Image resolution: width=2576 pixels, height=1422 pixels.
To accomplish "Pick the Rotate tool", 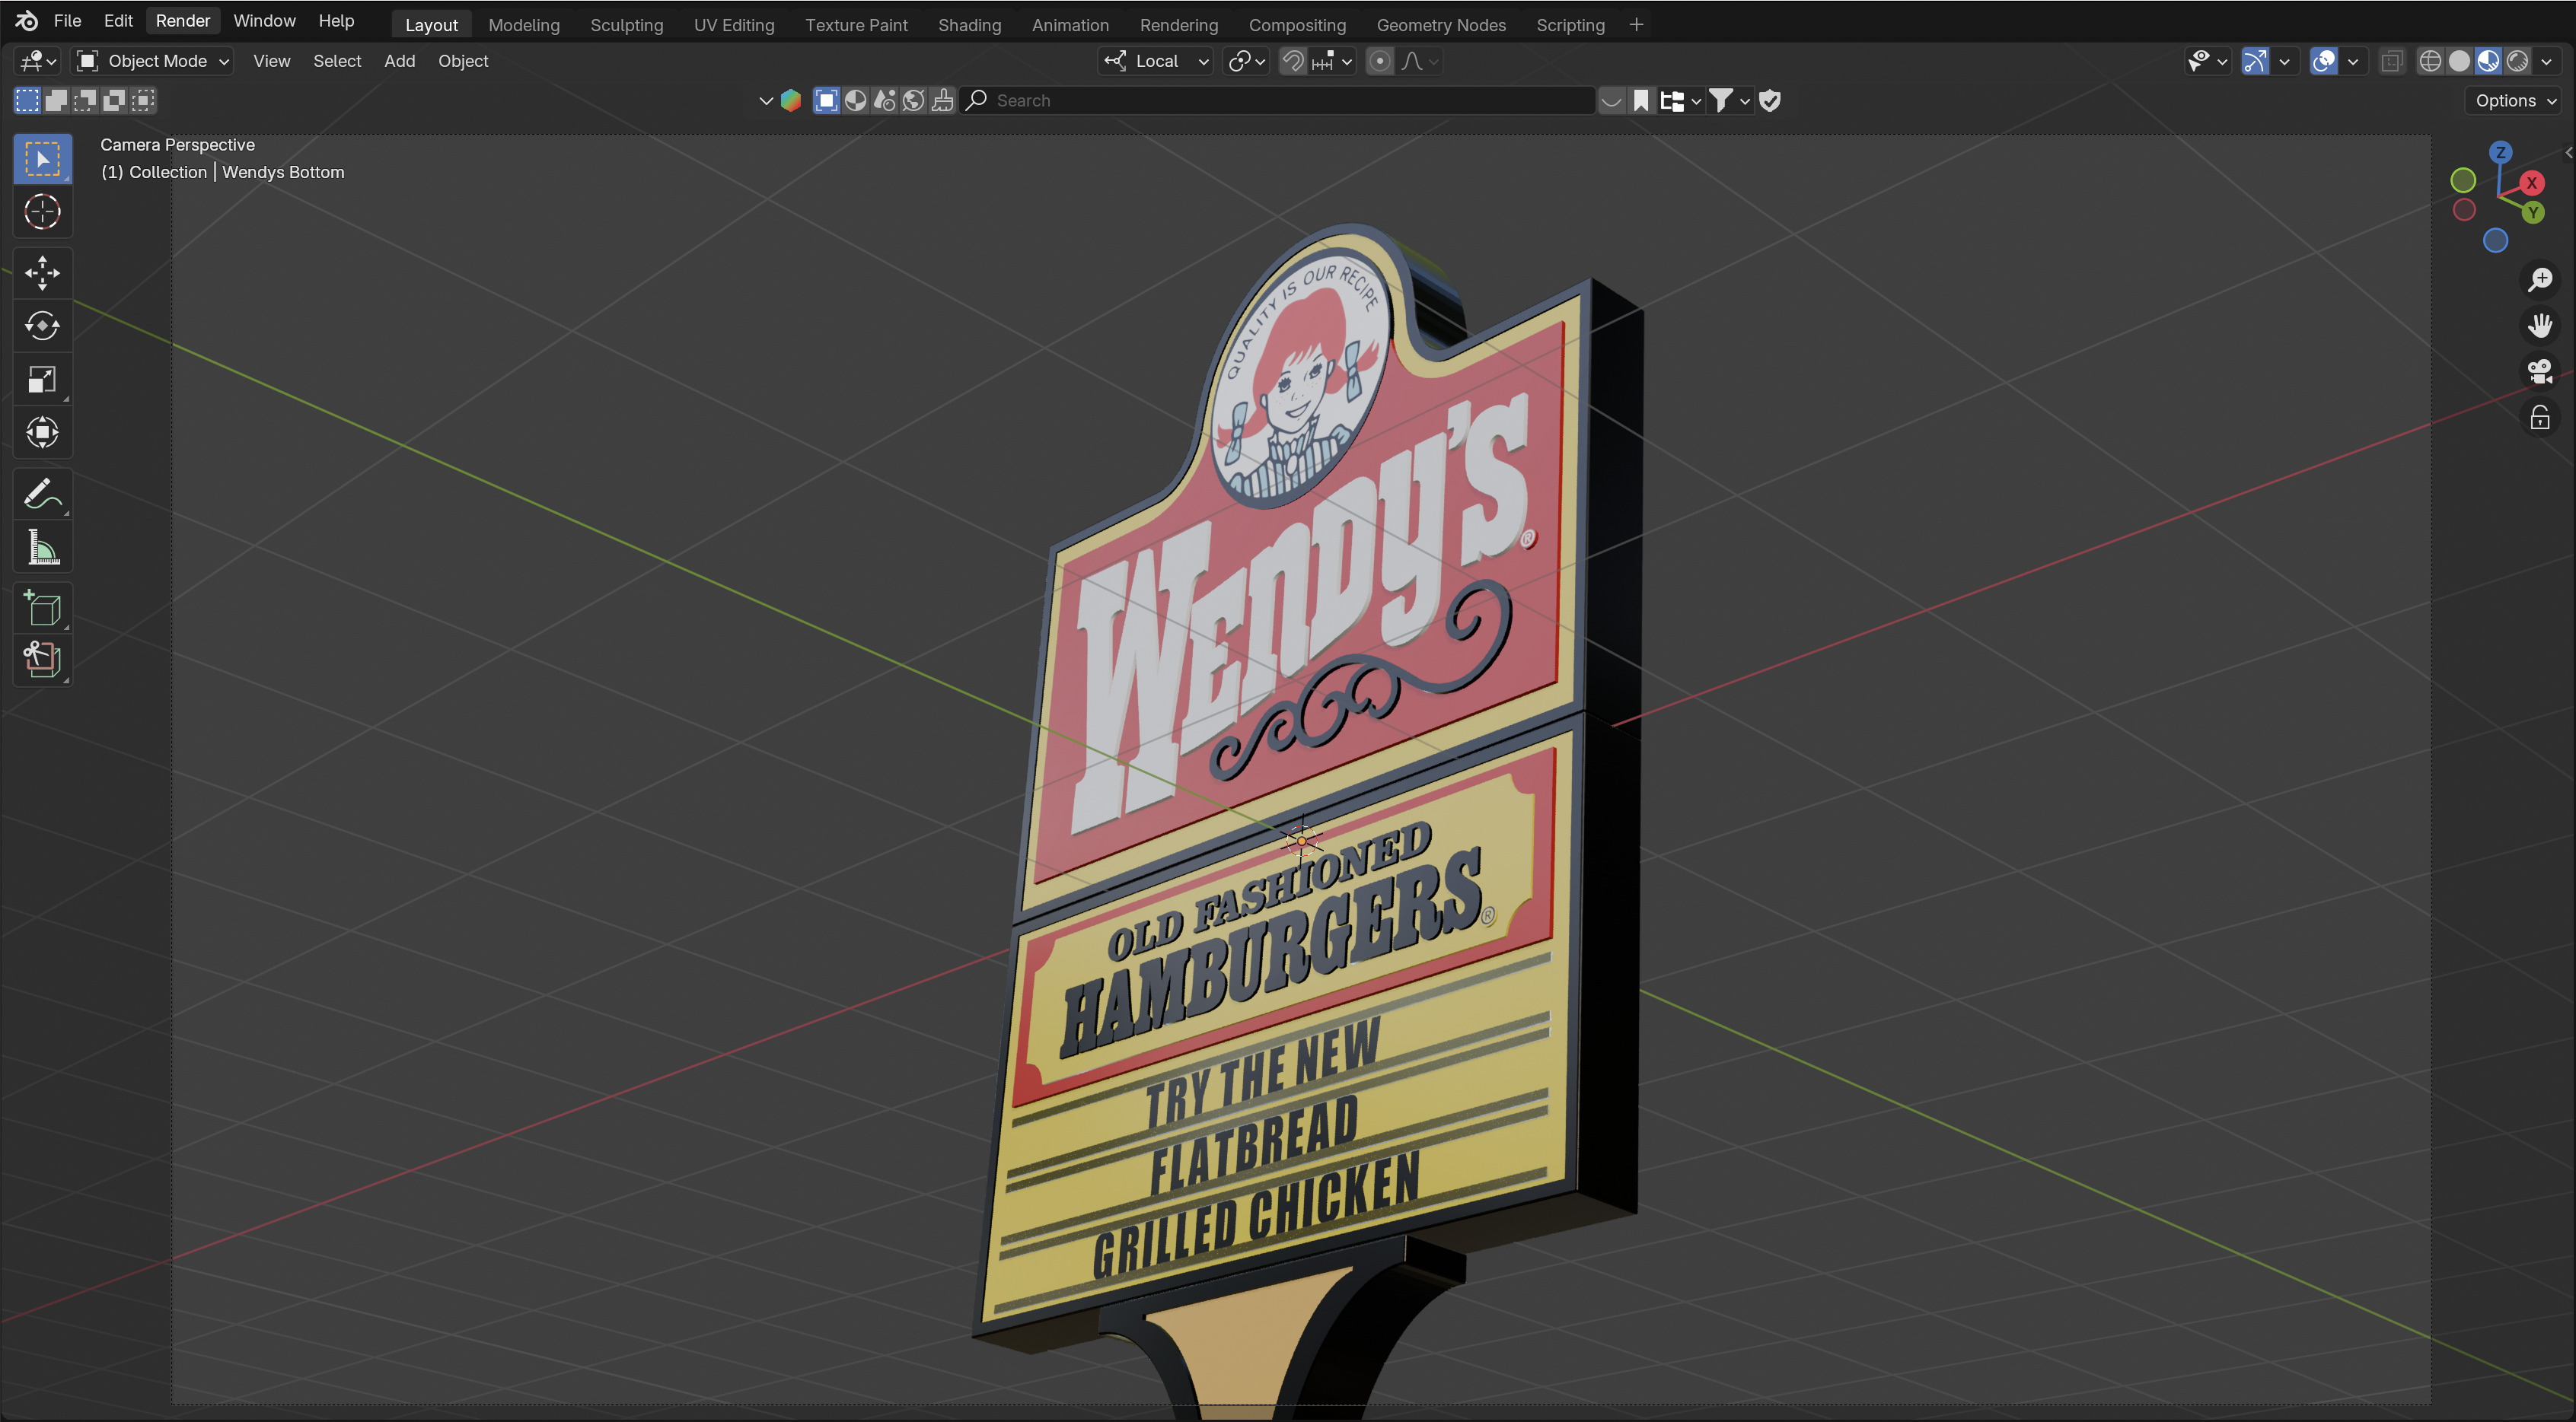I will [42, 326].
